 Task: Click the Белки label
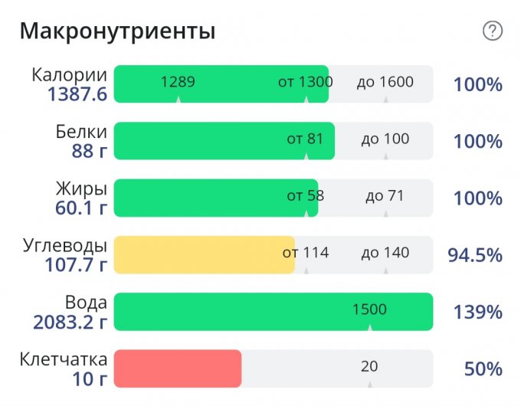tap(81, 131)
